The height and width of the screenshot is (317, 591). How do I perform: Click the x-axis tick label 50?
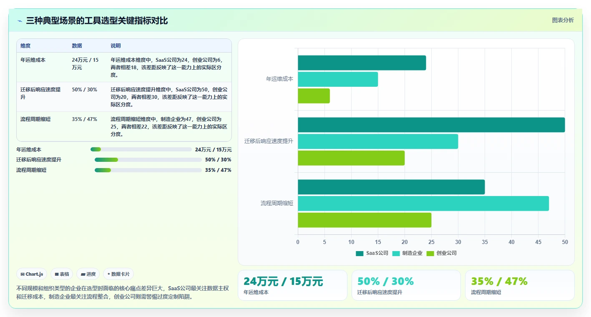pyautogui.click(x=565, y=242)
